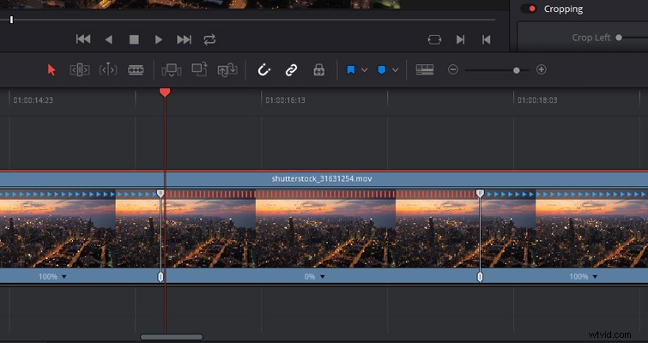Viewport: 648px width, 343px height.
Task: Click the timeline zoom slider handle
Action: tap(516, 70)
